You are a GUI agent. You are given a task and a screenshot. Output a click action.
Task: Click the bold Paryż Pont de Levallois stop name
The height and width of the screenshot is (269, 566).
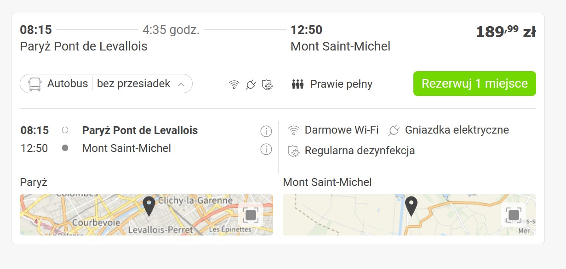tap(140, 130)
